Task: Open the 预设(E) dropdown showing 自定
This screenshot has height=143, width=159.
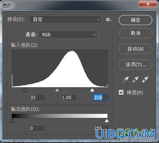Action: pyautogui.click(x=65, y=19)
